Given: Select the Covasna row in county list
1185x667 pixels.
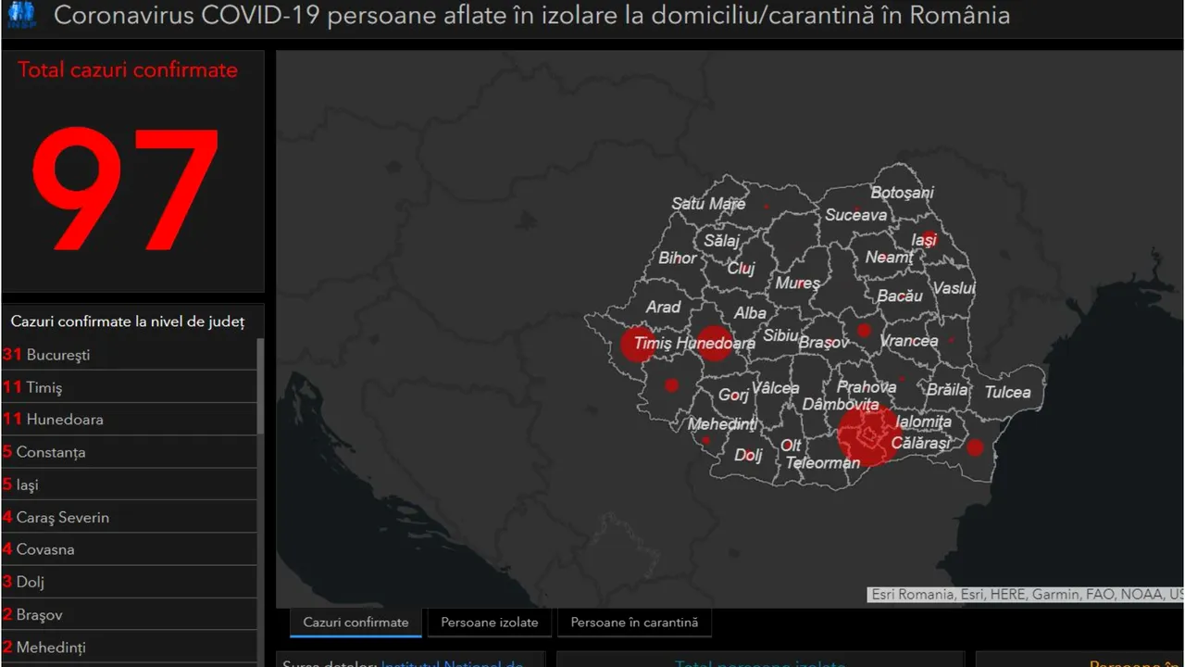Looking at the screenshot, I should (130, 549).
